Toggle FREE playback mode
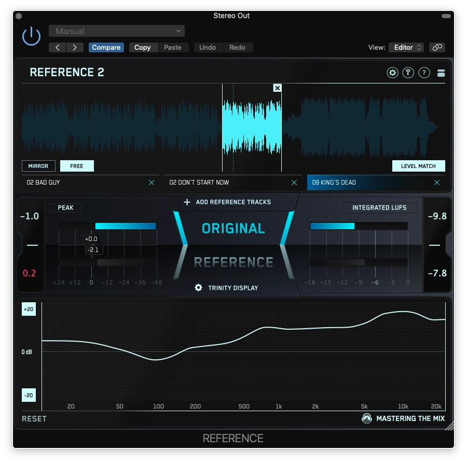Viewport: 467px width, 463px height. tap(77, 166)
